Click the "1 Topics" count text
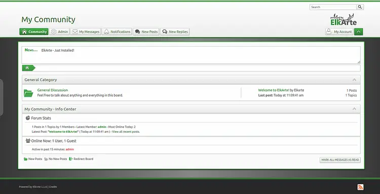380x194 pixels. pos(351,95)
